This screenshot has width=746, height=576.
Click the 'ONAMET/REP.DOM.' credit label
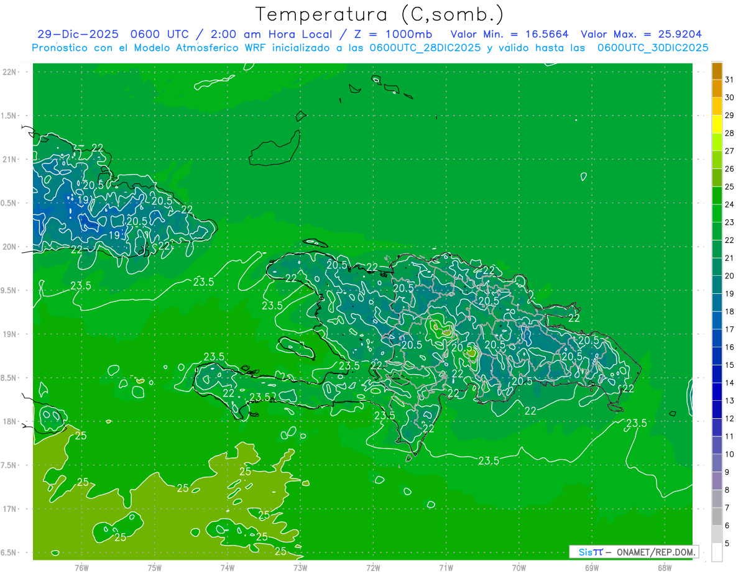656,552
